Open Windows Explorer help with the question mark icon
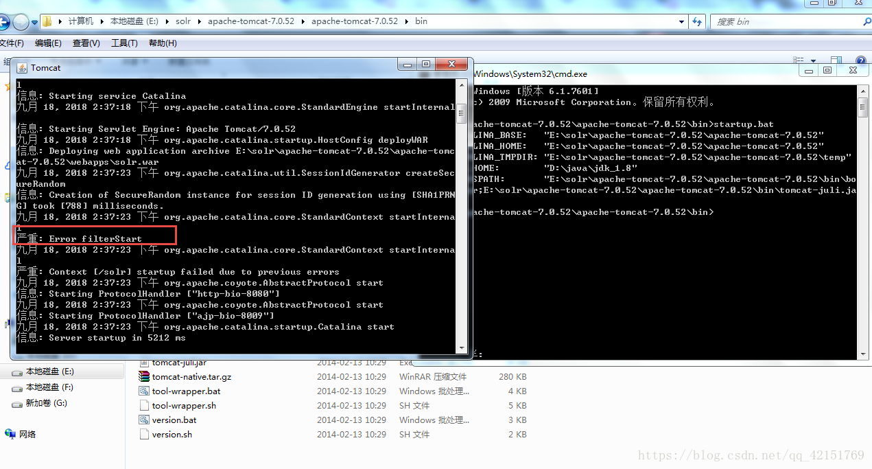Viewport: 872px width, 469px height. click(861, 60)
